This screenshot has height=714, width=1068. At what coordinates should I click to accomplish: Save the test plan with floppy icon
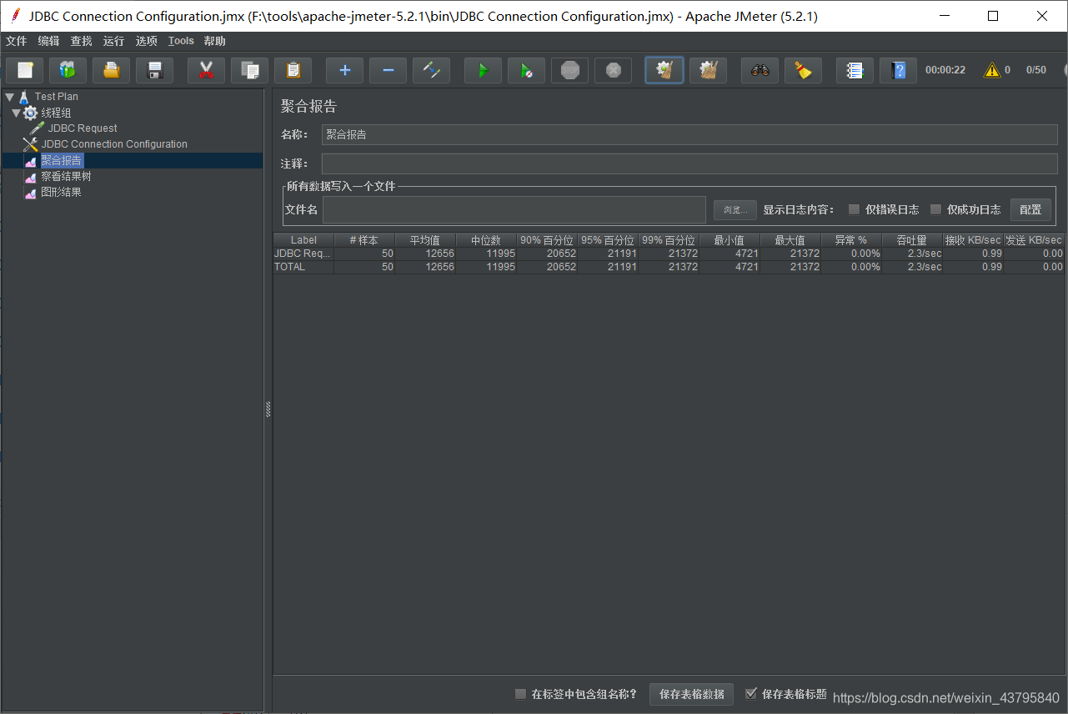(x=154, y=70)
